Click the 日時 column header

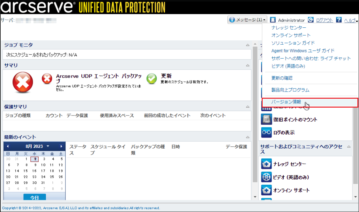(x=176, y=147)
